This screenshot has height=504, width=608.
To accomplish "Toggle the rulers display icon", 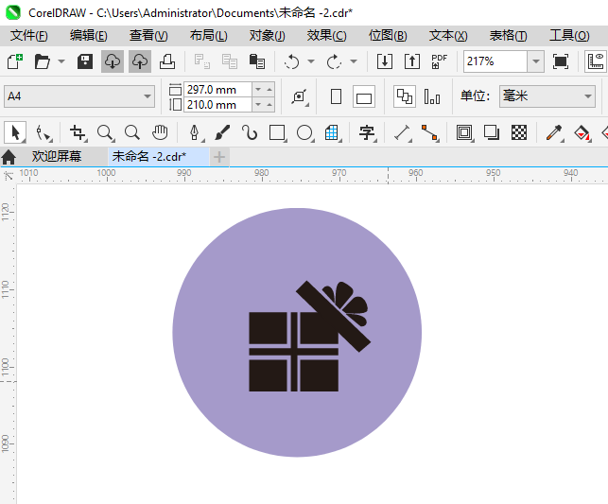I will (x=596, y=61).
